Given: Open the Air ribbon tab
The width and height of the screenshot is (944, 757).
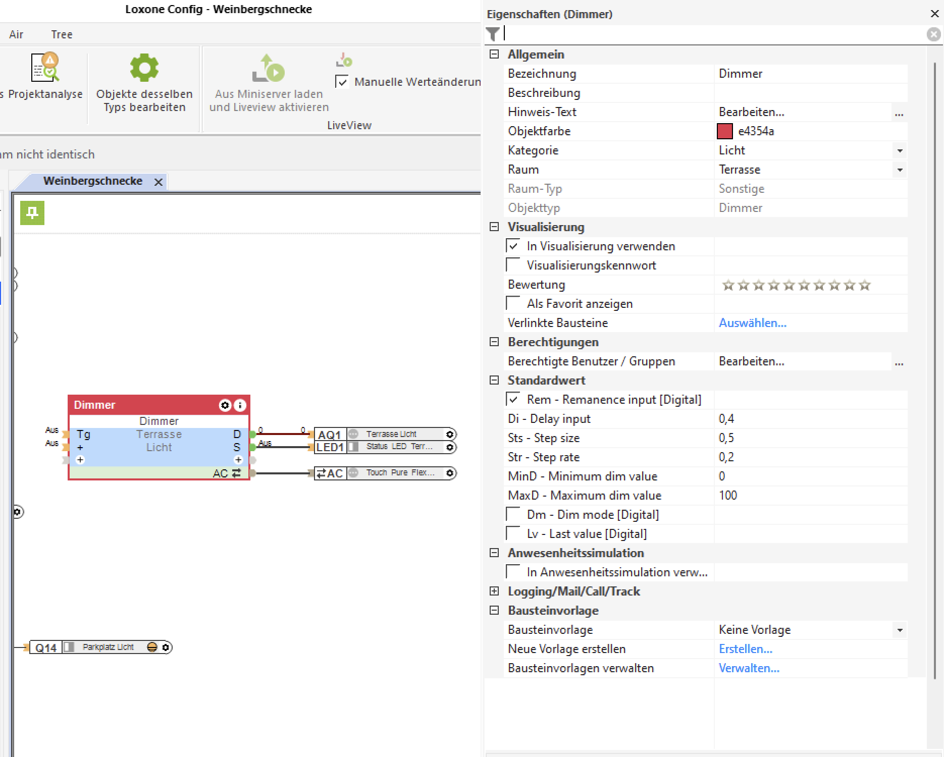Looking at the screenshot, I should pyautogui.click(x=16, y=34).
